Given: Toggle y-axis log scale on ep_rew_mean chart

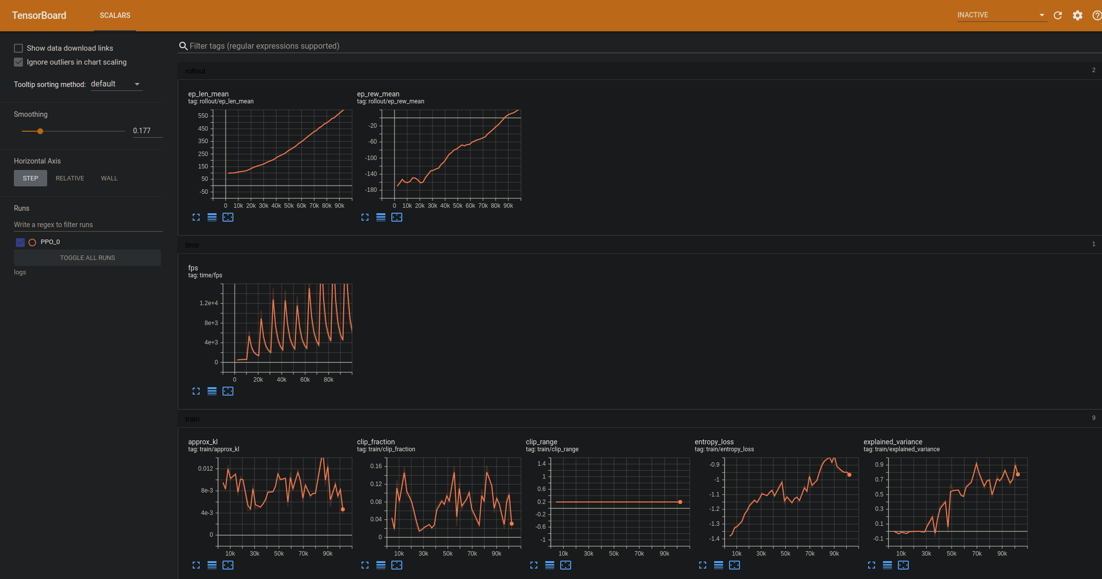Looking at the screenshot, I should tap(381, 217).
